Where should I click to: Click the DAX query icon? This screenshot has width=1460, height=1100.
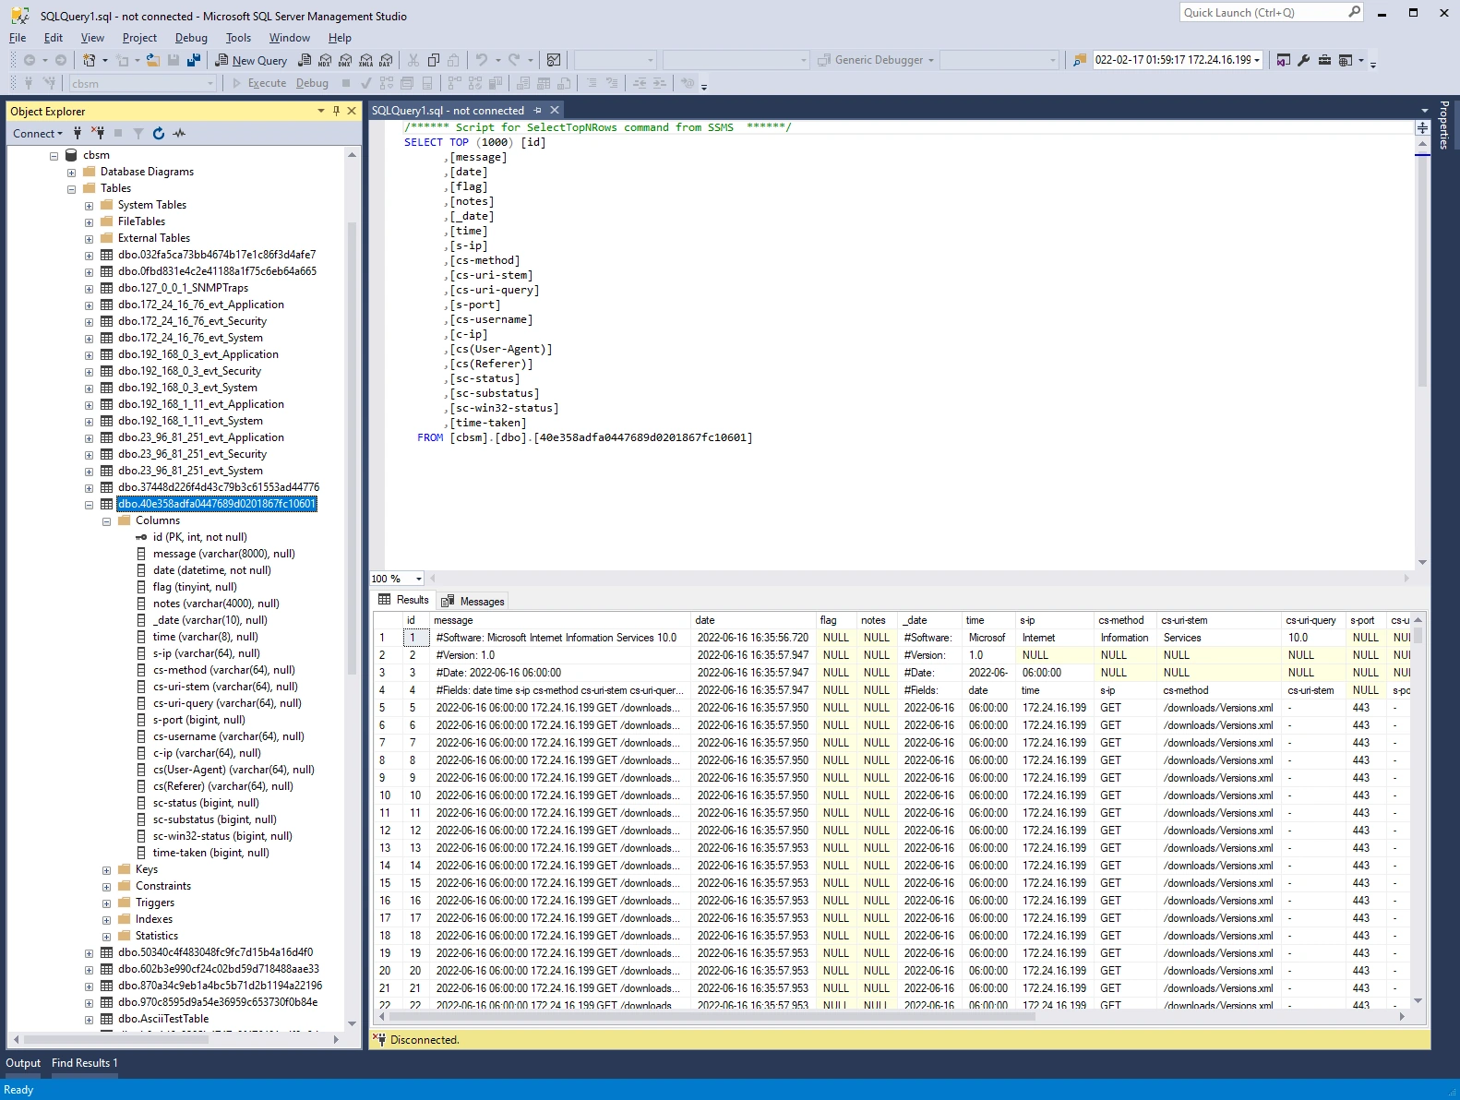tap(386, 60)
